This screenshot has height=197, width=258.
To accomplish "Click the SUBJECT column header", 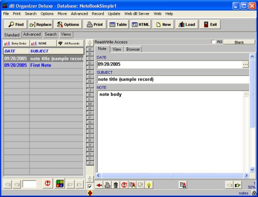I will (57, 51).
